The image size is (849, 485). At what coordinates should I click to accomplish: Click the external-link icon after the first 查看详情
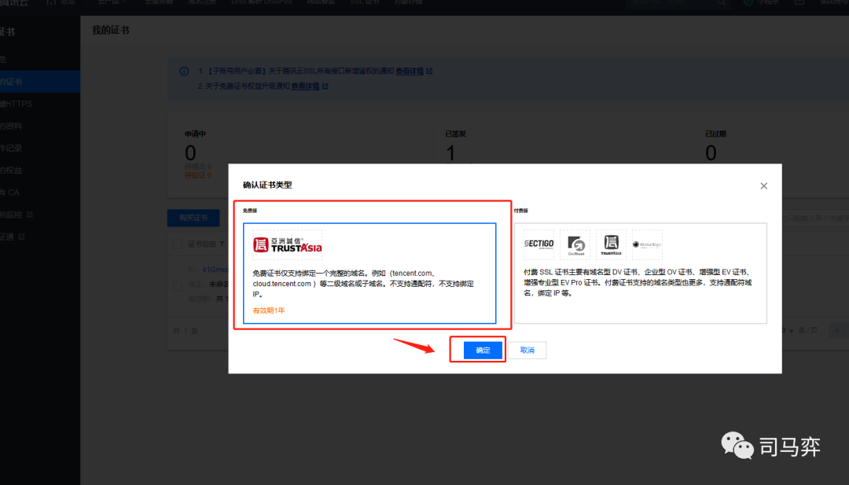pyautogui.click(x=429, y=71)
